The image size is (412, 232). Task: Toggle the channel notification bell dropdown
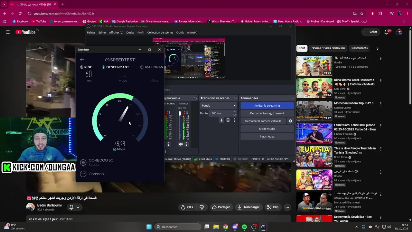[x=74, y=207]
